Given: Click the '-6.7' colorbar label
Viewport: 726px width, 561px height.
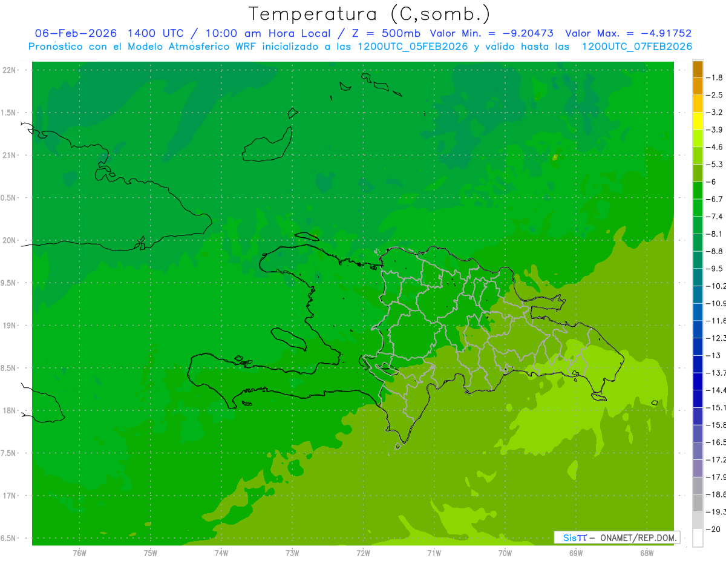Looking at the screenshot, I should [715, 199].
